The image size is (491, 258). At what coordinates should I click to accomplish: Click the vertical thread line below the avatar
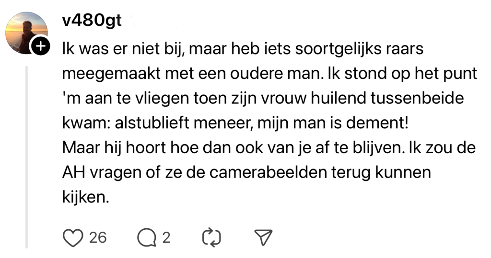(x=26, y=158)
